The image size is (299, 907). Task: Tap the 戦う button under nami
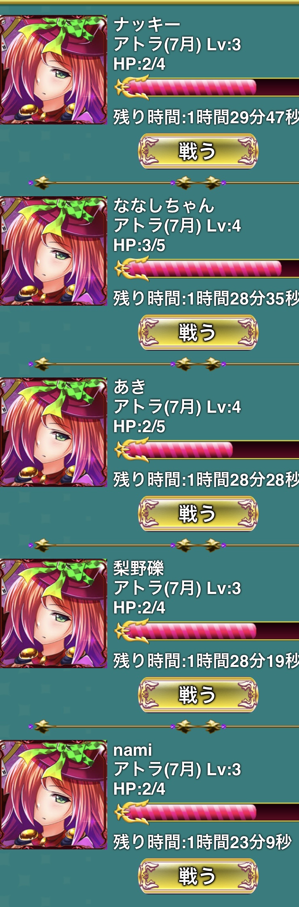(x=198, y=876)
